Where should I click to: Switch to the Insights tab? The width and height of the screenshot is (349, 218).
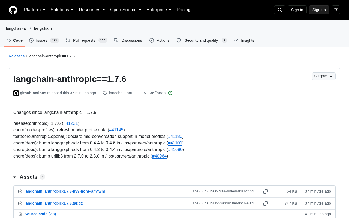click(244, 40)
